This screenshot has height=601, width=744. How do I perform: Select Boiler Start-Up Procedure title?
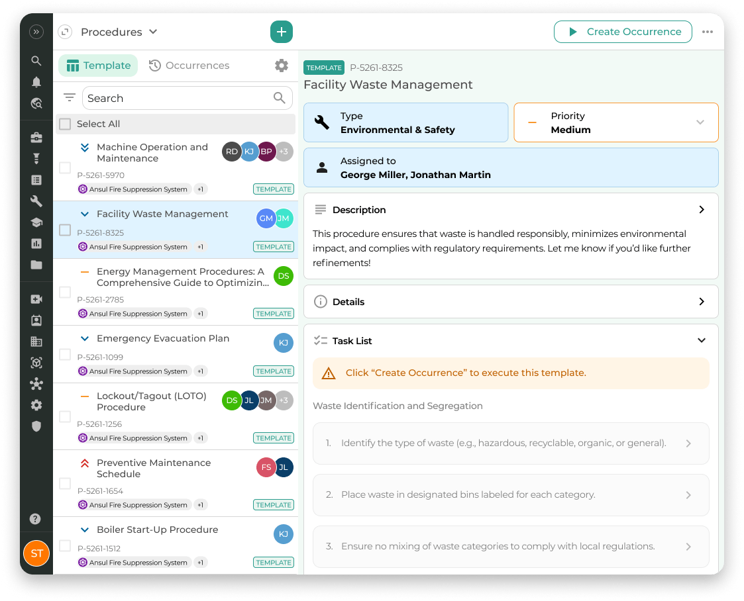pos(158,530)
